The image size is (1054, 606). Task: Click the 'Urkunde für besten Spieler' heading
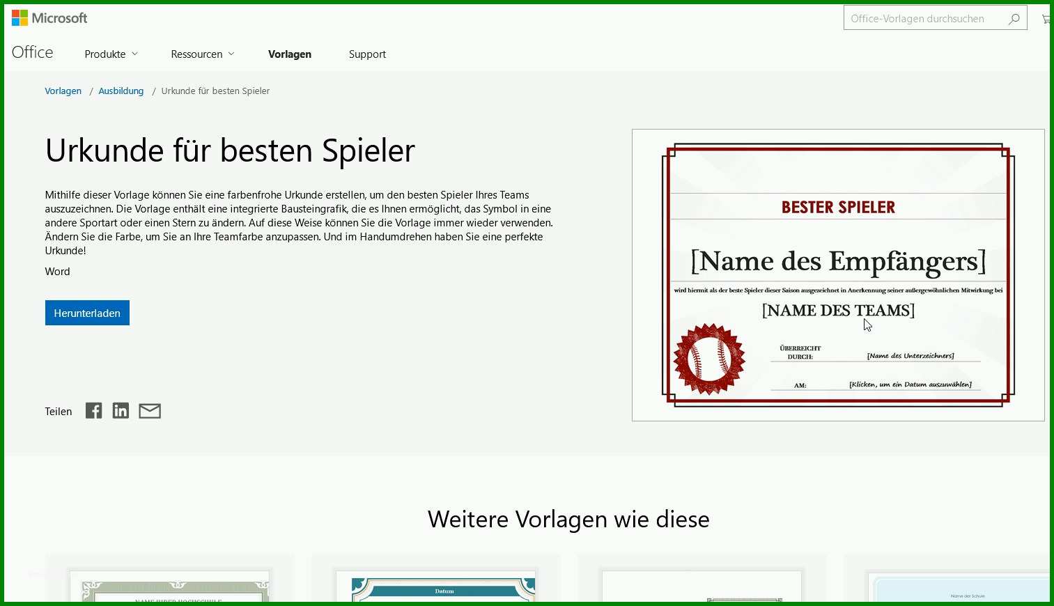click(230, 150)
